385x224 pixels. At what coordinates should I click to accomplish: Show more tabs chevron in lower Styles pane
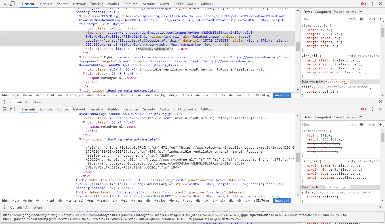point(361,117)
